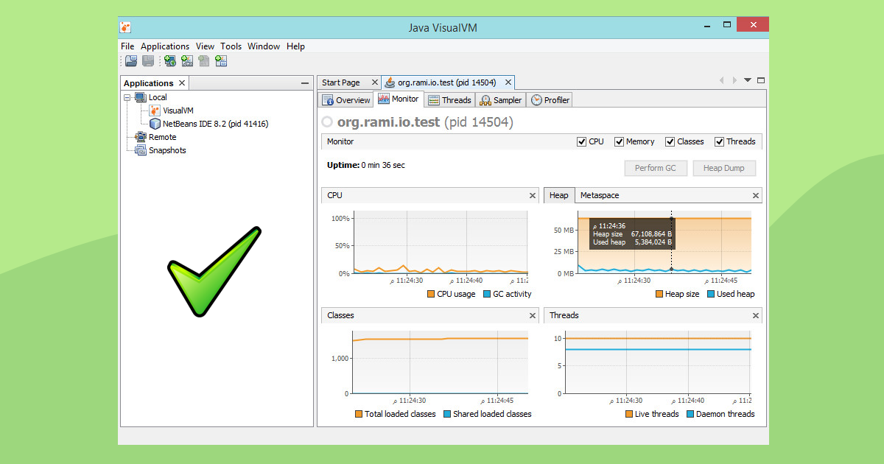
Task: Click the Perform GC button
Action: (655, 168)
